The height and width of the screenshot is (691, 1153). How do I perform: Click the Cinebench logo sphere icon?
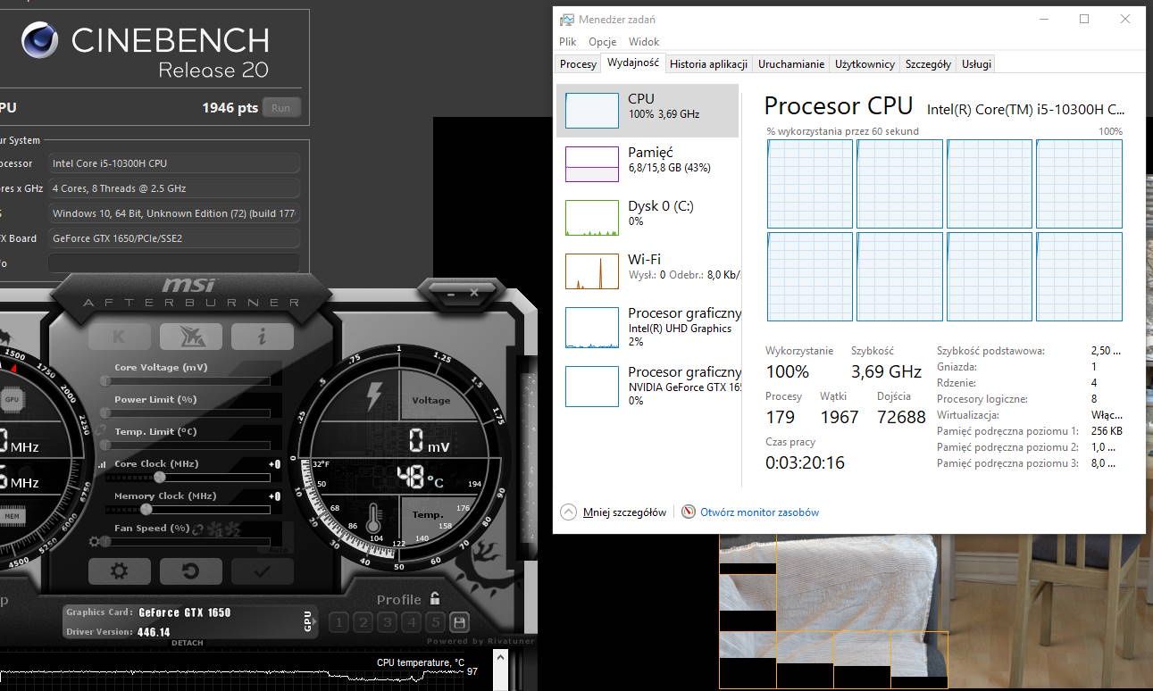39,40
